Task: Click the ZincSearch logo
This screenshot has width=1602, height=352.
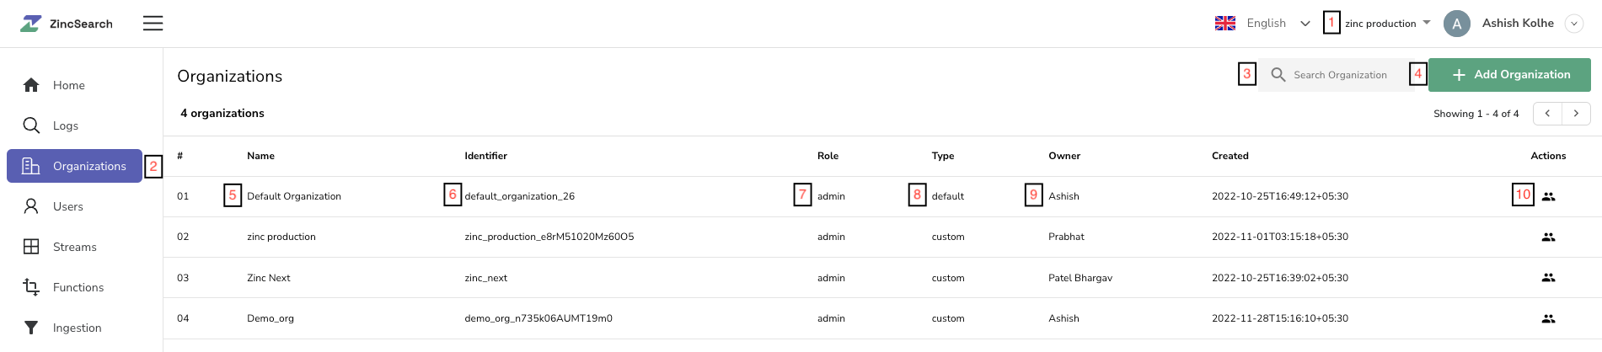Action: pos(67,24)
